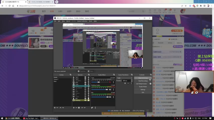
Task: Open the Mic audio channel options menu
Action: (113, 97)
